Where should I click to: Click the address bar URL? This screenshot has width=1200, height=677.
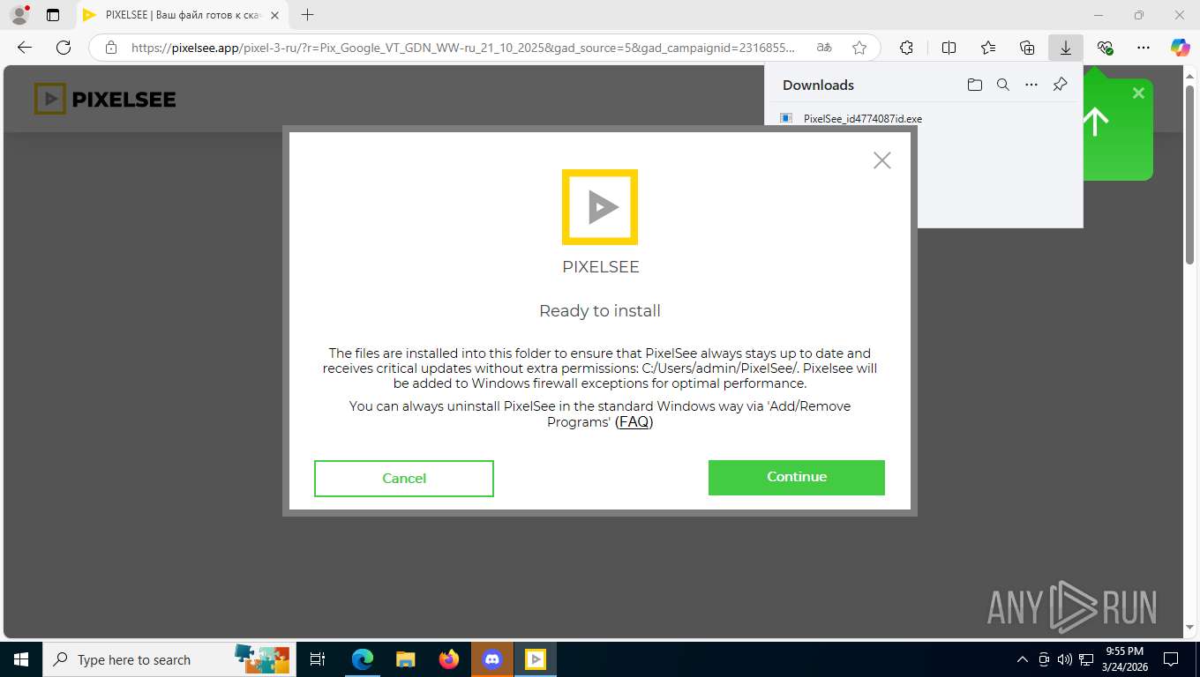click(462, 48)
